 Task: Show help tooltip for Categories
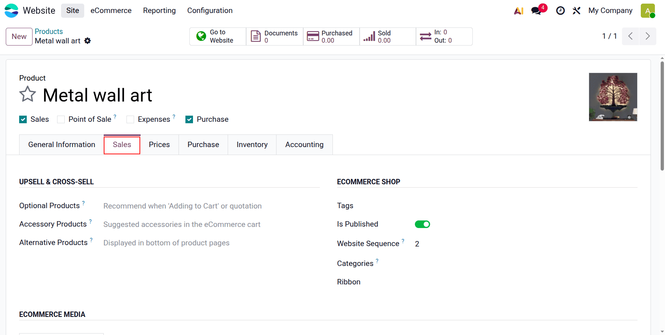click(x=377, y=261)
